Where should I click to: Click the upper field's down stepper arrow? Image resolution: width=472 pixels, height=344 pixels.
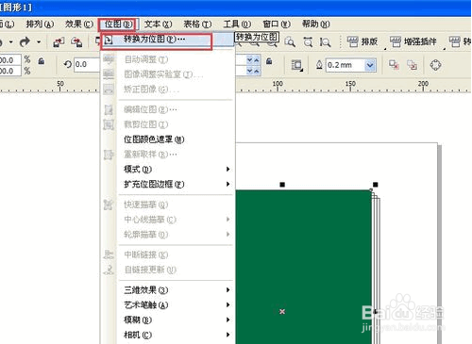click(x=250, y=60)
